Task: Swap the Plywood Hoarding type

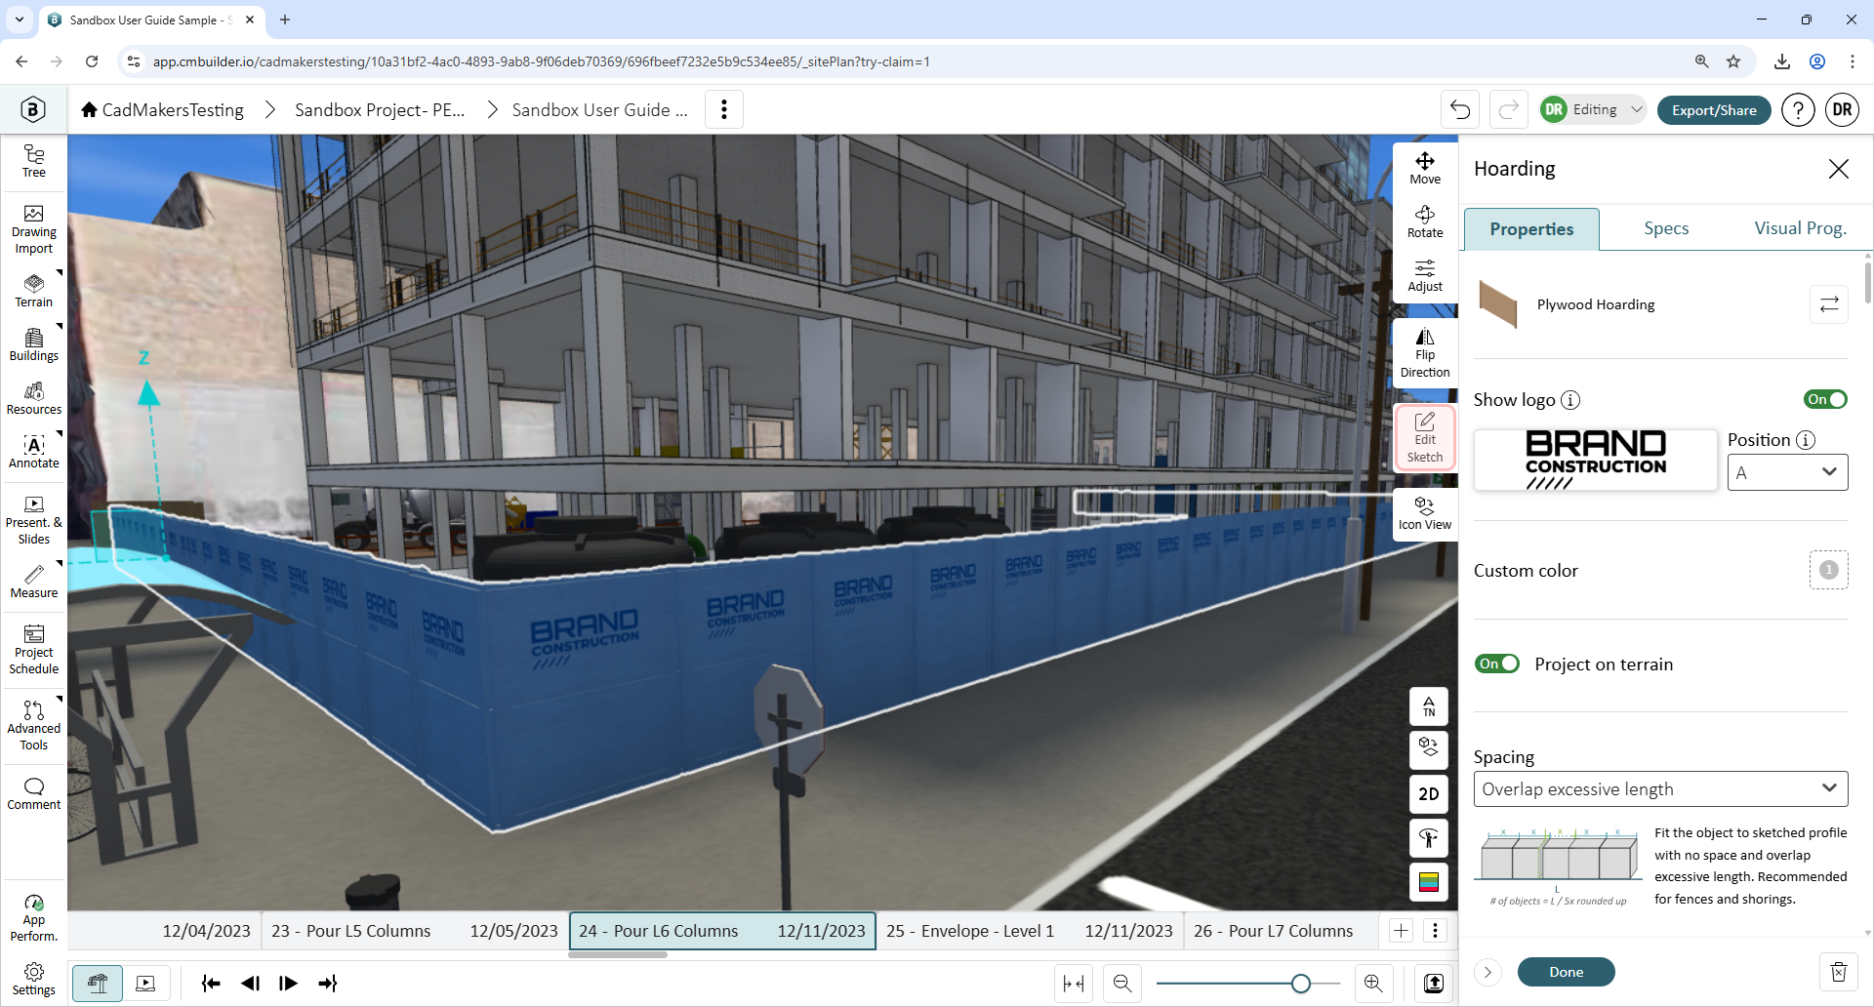Action: [1829, 304]
